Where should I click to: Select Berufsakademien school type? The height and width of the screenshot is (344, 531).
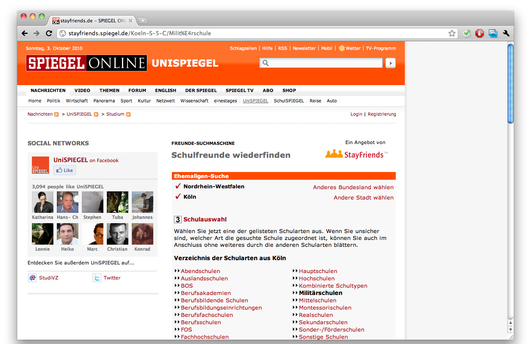tap(206, 293)
